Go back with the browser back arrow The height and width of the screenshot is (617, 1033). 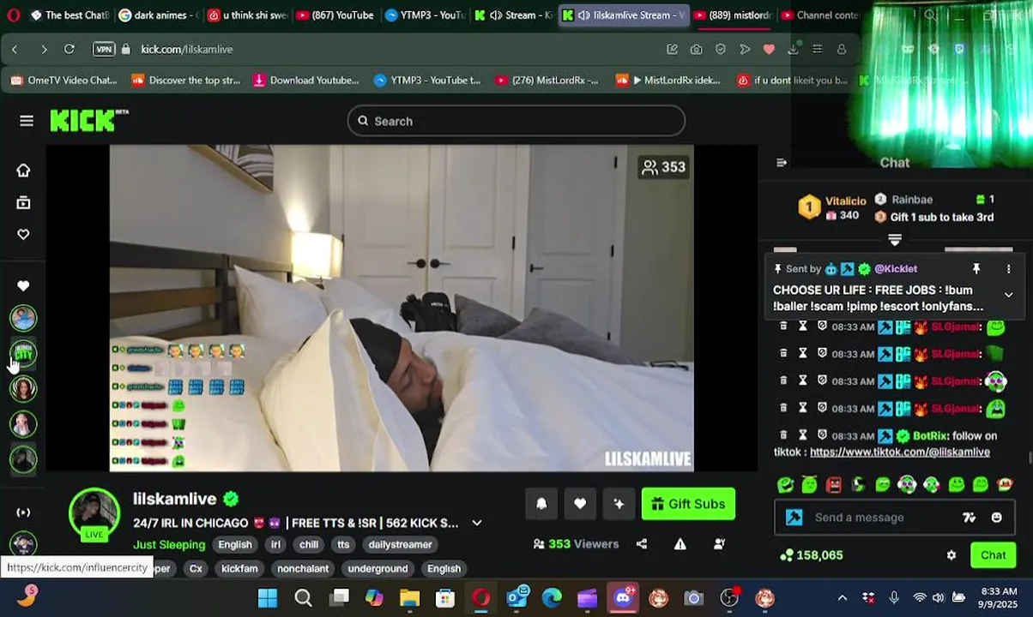coord(15,50)
